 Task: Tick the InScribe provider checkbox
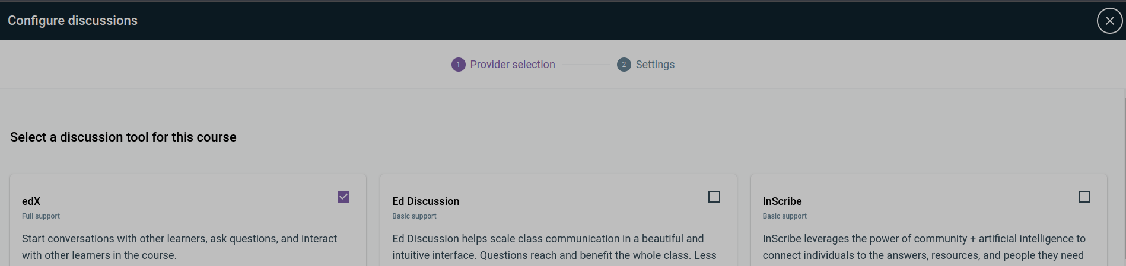(x=1084, y=197)
